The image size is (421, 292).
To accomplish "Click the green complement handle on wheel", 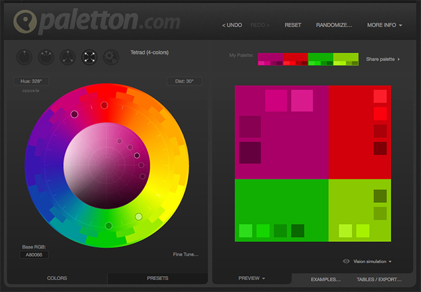I will (x=108, y=226).
